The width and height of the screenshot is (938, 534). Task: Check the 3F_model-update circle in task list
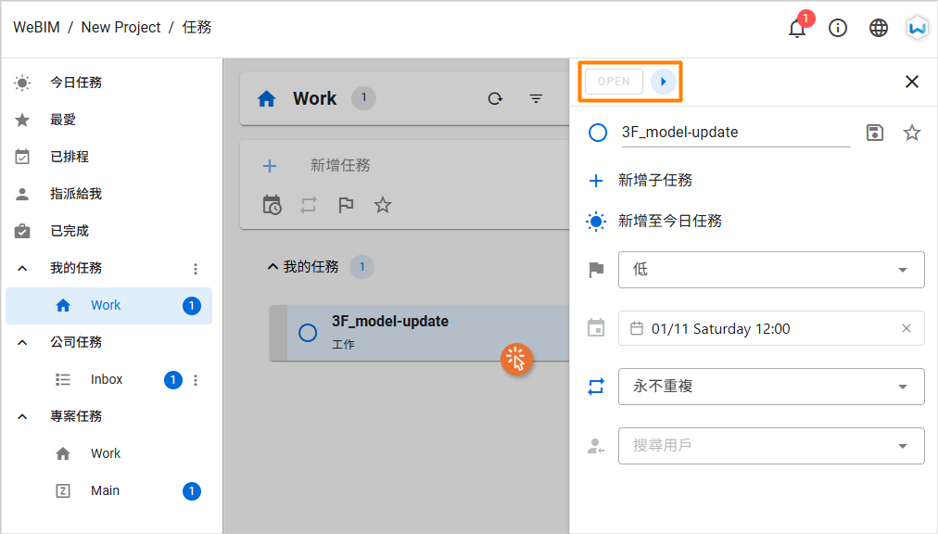(x=308, y=333)
